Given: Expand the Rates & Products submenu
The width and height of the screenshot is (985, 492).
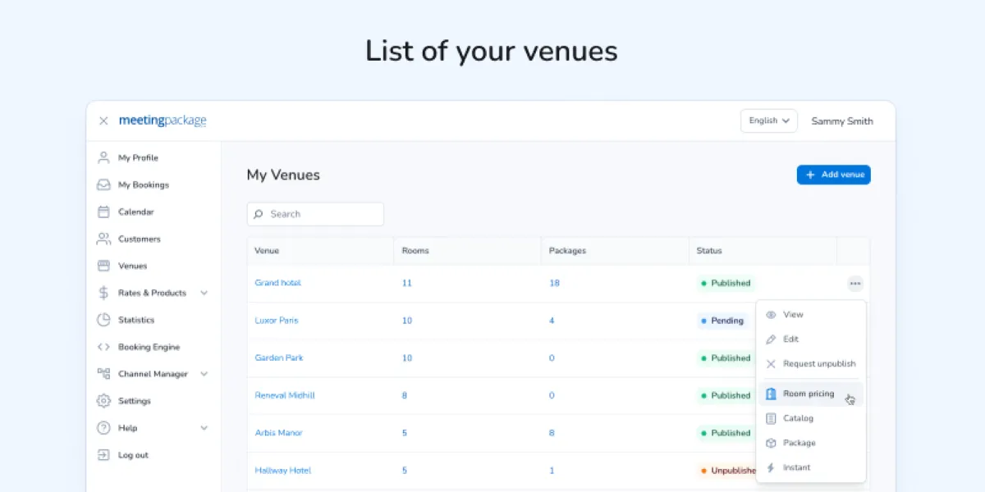Looking at the screenshot, I should point(204,293).
